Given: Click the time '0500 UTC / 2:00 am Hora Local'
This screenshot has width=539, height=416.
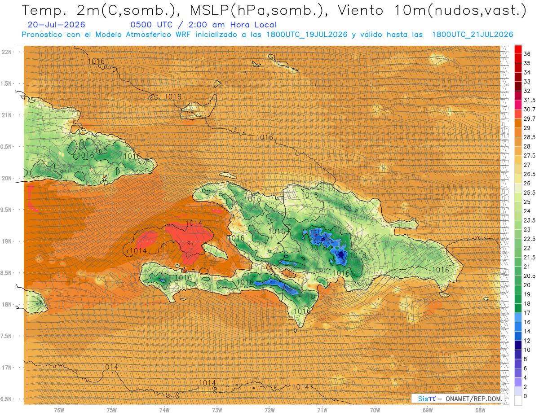Looking at the screenshot, I should (203, 25).
